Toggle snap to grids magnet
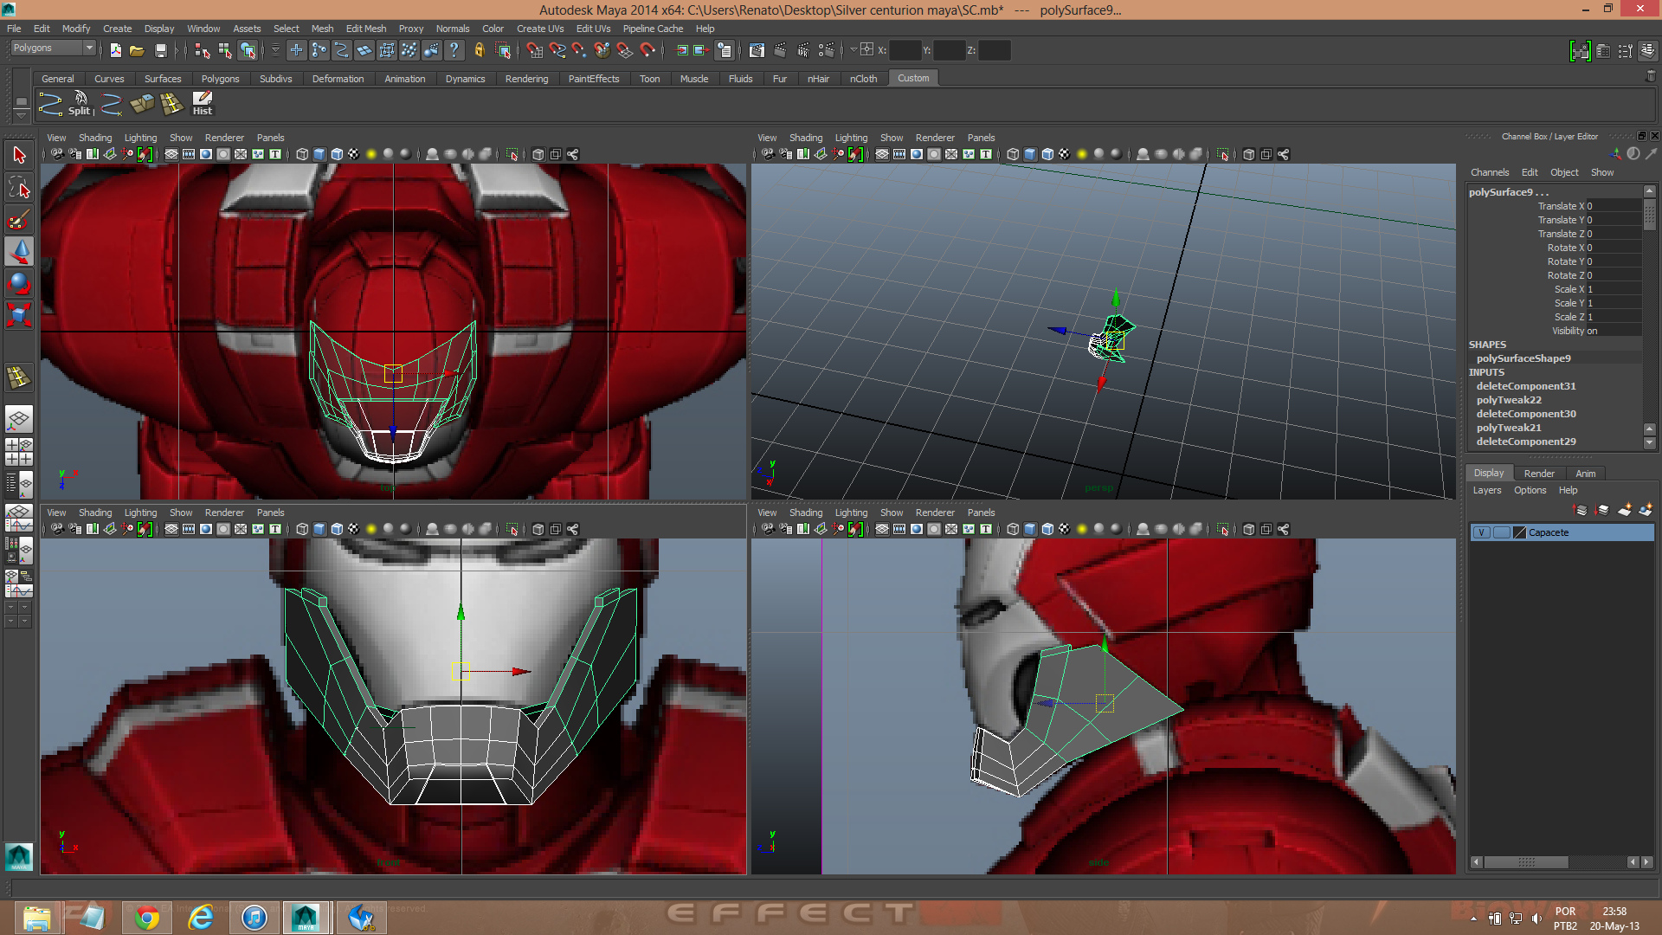Screen dimensions: 1662x935 pyautogui.click(x=535, y=50)
